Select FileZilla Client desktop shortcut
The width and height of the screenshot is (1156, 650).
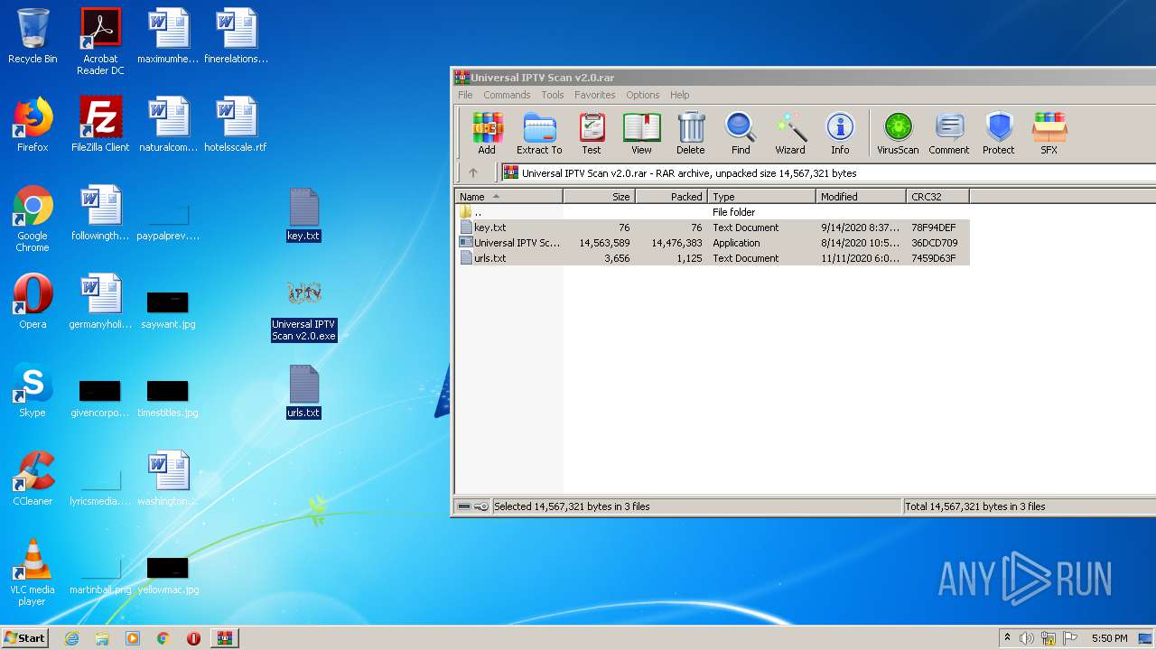coord(100,125)
